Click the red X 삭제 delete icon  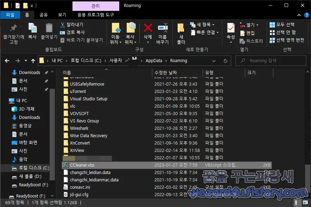point(148,28)
